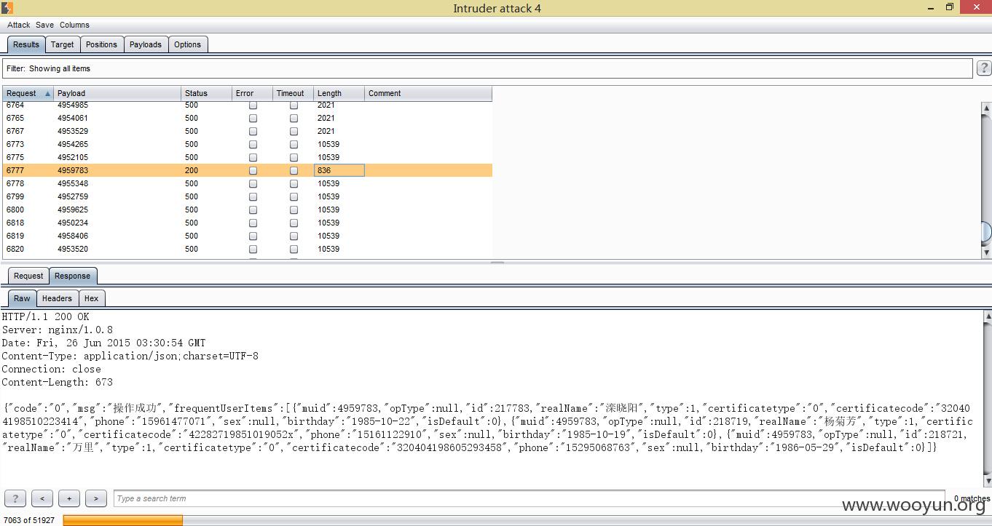Screen dimensions: 992x526
Task: Open the Attack menu
Action: [19, 25]
